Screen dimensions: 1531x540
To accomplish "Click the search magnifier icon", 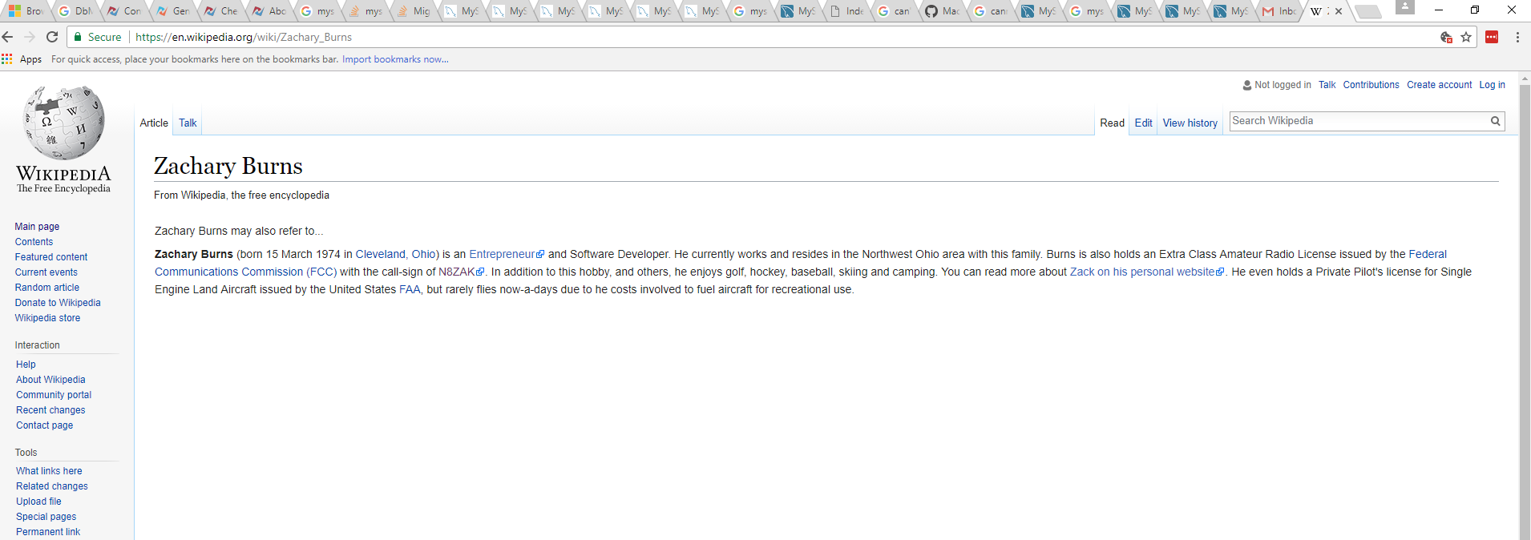I will click(x=1495, y=121).
